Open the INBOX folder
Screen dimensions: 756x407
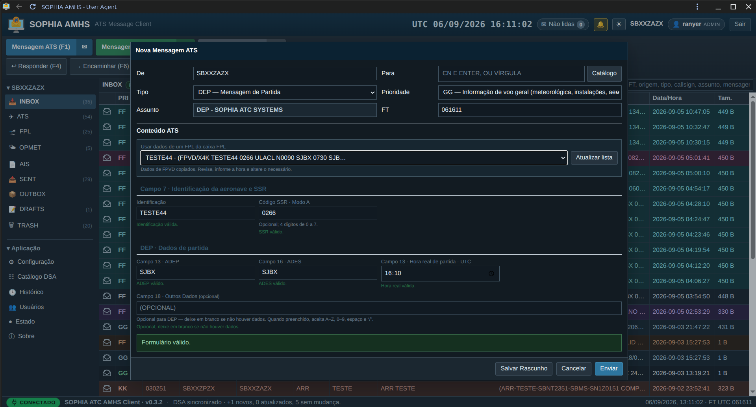50,102
